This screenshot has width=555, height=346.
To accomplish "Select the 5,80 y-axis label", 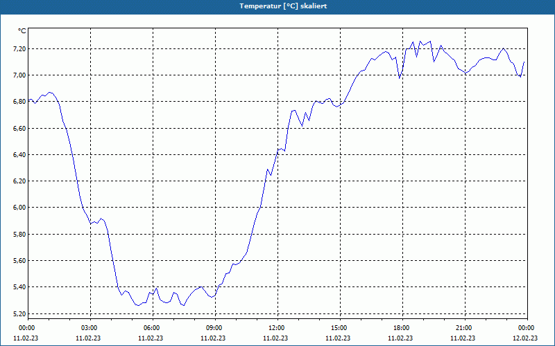I will point(19,234).
